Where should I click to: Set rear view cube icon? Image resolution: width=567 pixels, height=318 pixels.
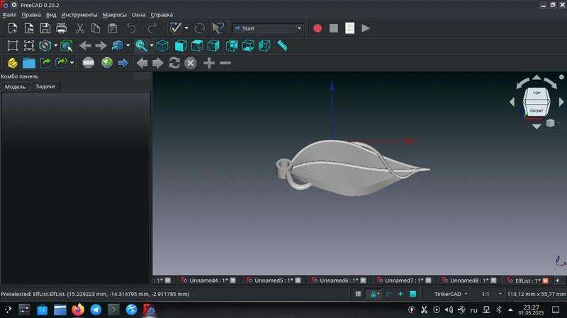232,46
